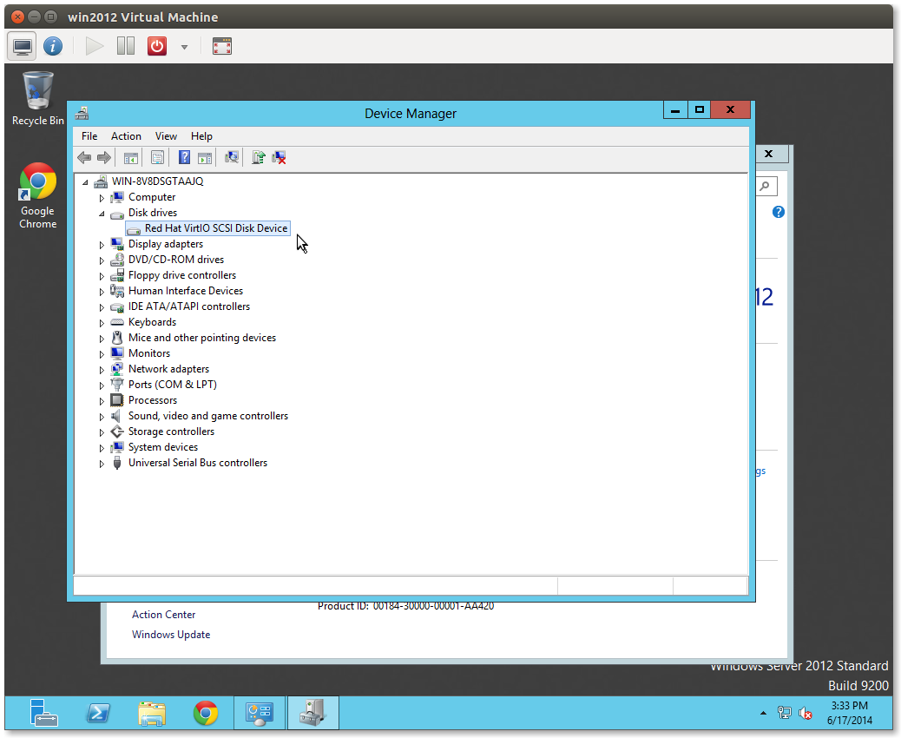Click the red Shut Down power icon
This screenshot has height=738, width=901.
(x=157, y=46)
